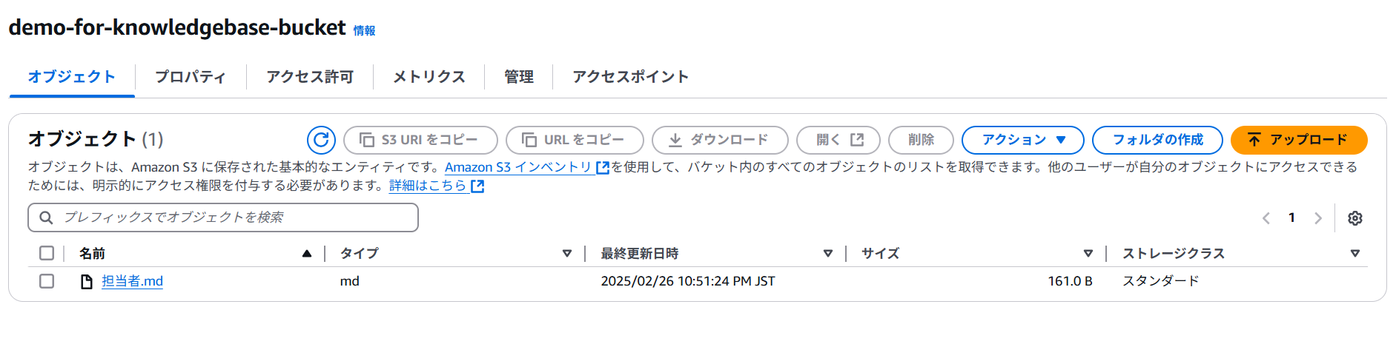The height and width of the screenshot is (344, 1396).
Task: Click the フォルダの作成 button
Action: 1157,140
